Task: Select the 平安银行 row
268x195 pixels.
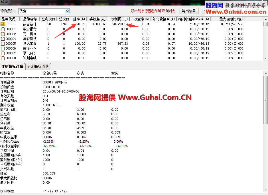Action: click(132, 29)
